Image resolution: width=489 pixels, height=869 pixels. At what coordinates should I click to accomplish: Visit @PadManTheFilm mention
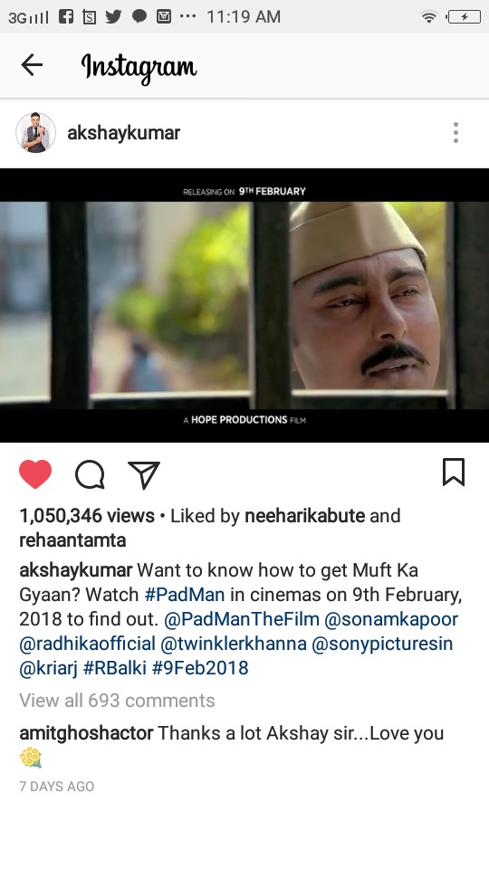(x=242, y=619)
